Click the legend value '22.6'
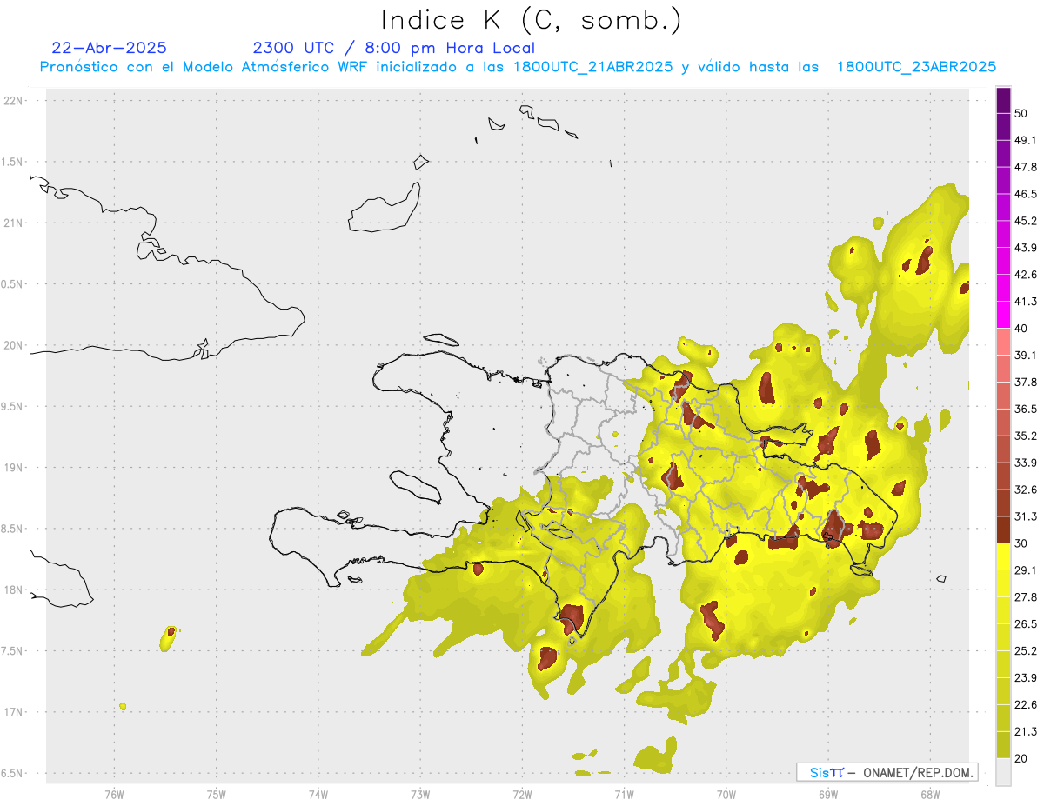This screenshot has width=1044, height=806. coord(1026,704)
